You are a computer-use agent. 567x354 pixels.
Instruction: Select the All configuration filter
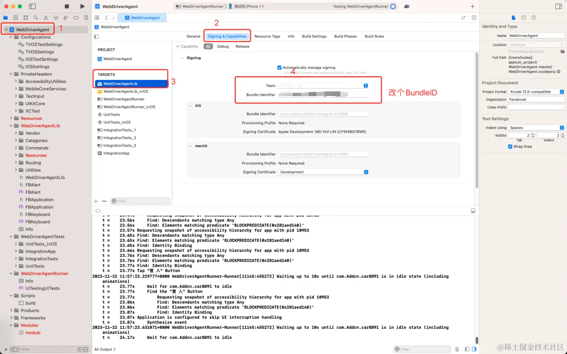(x=208, y=47)
